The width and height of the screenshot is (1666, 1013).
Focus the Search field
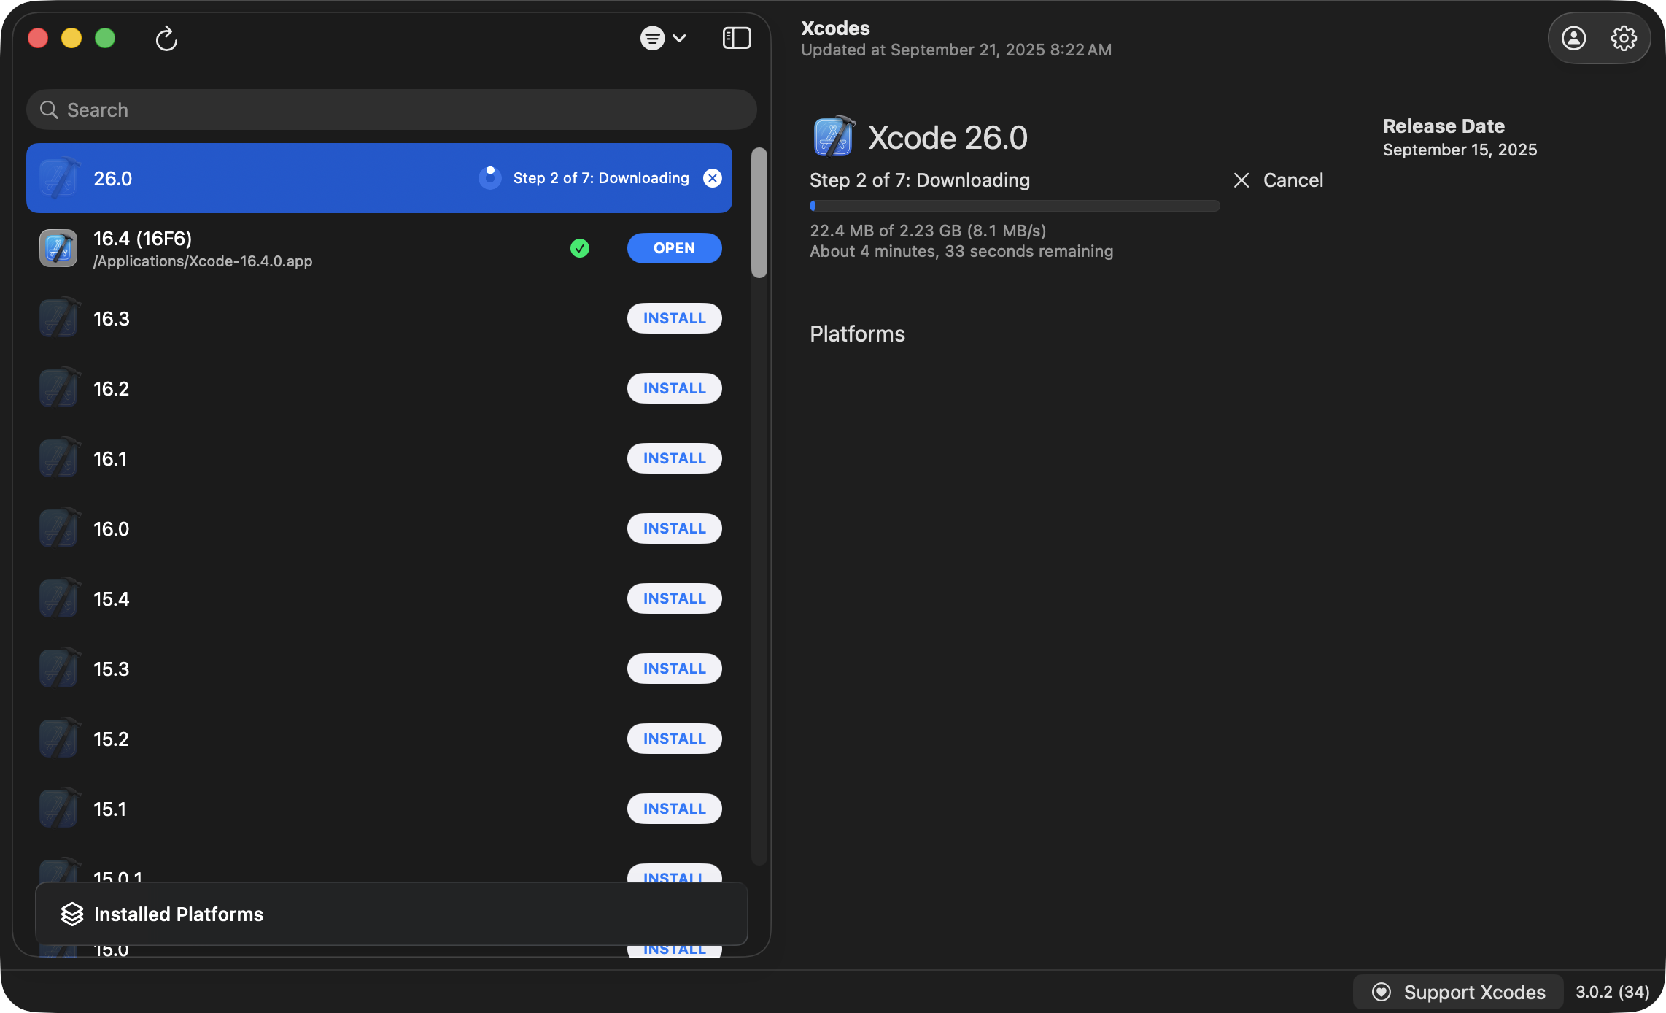391,110
